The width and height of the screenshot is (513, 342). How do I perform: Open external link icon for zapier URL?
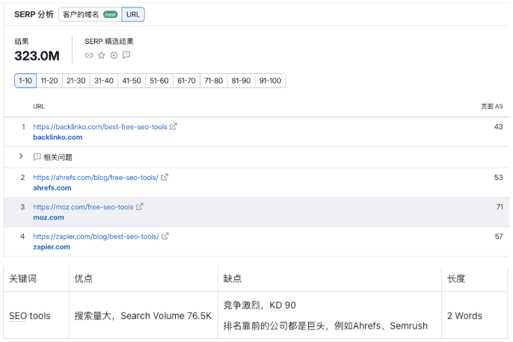coord(165,236)
